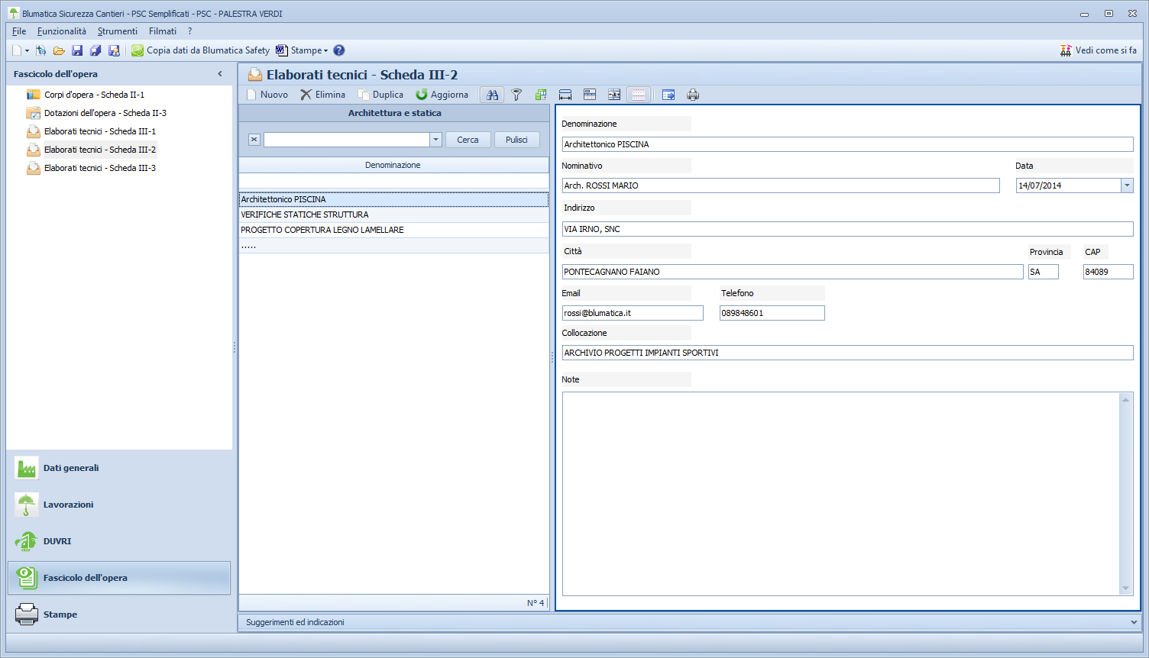Click the blue floppy disk save icon
This screenshot has height=658, width=1149.
point(77,50)
